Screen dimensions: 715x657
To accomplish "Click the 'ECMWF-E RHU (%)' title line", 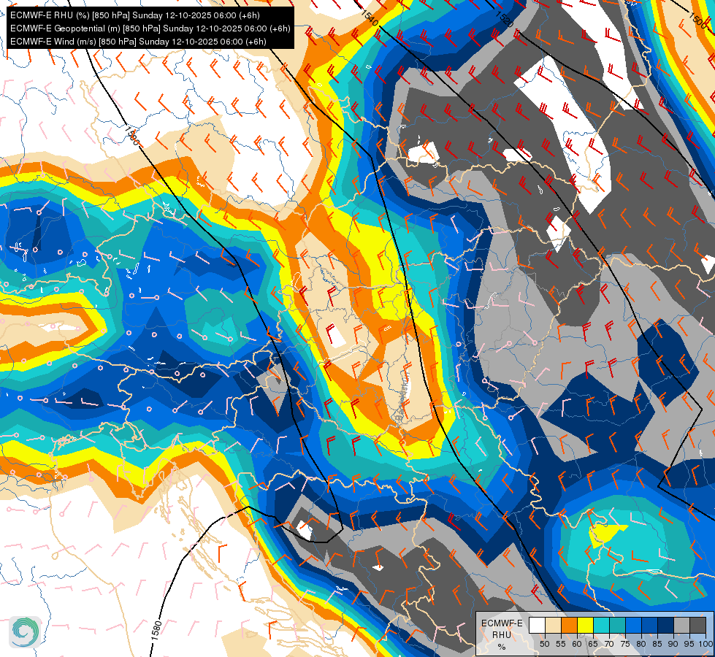I will tap(135, 15).
